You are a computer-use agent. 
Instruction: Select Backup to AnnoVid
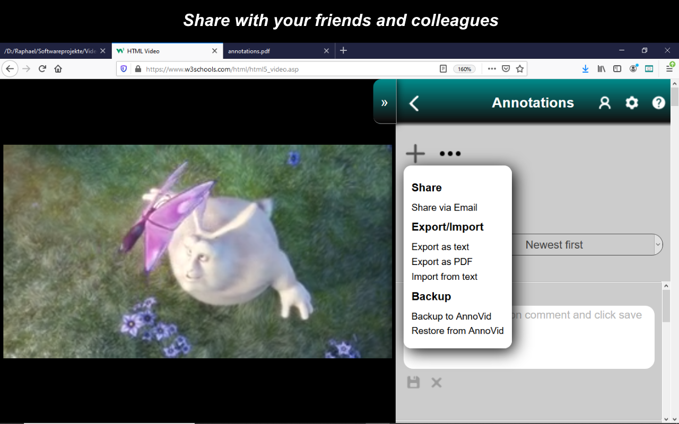[x=451, y=316]
